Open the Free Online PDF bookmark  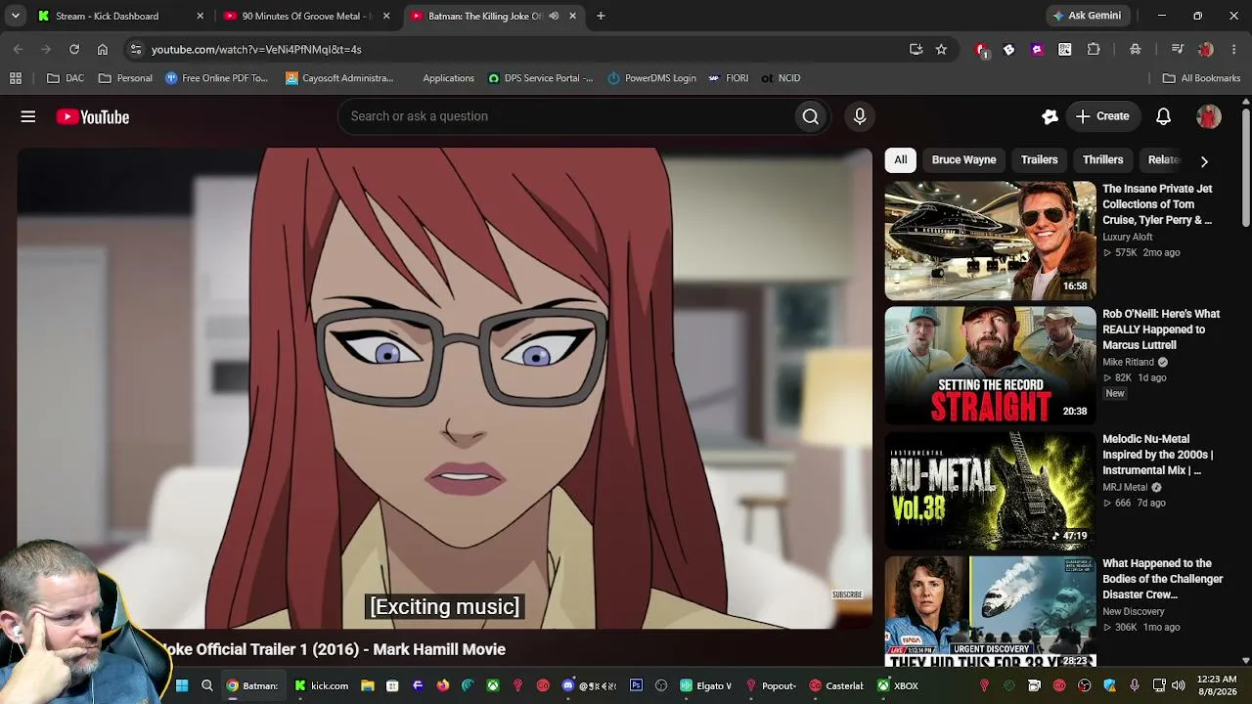pyautogui.click(x=216, y=78)
